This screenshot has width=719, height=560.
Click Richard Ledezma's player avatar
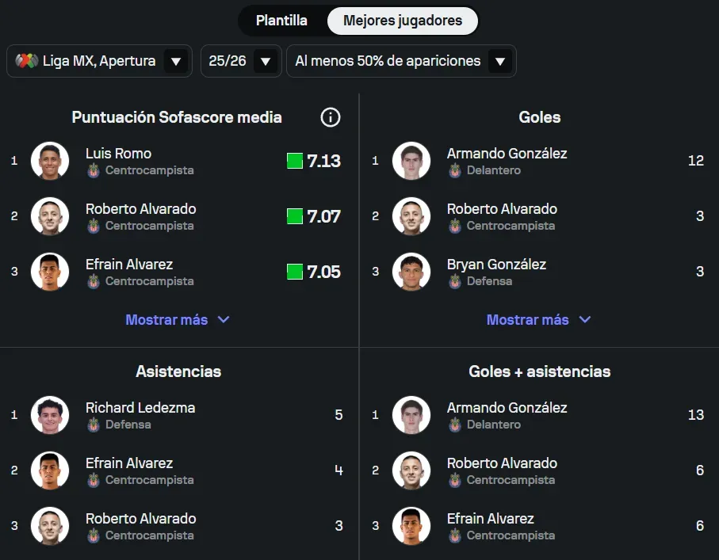[x=50, y=415]
